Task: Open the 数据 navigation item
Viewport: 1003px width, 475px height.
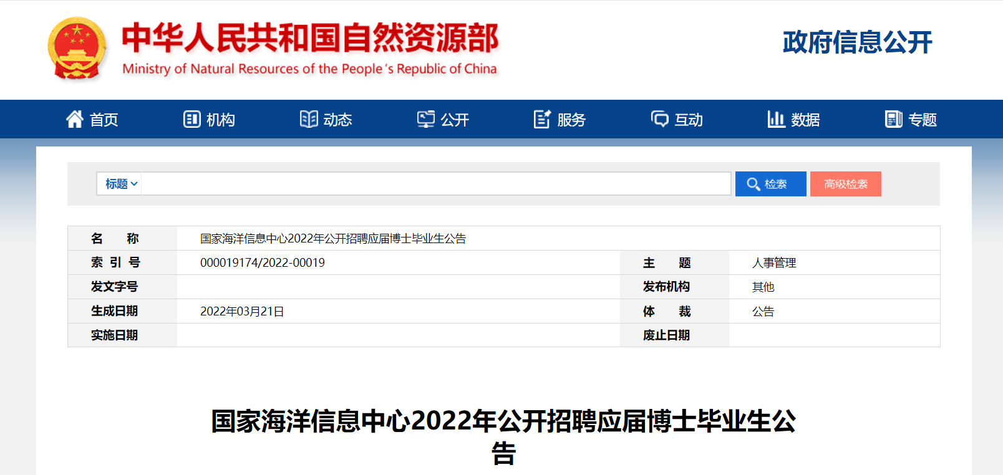Action: tap(794, 119)
